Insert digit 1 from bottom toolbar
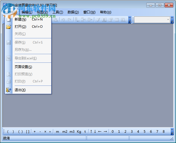This screenshot has height=143, width=176. [x=119, y=132]
